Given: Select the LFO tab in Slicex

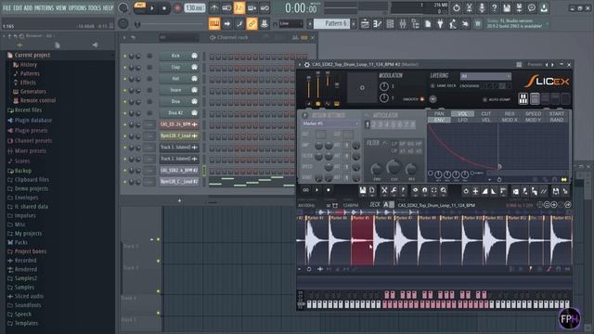Looking at the screenshot, I should tap(462, 120).
